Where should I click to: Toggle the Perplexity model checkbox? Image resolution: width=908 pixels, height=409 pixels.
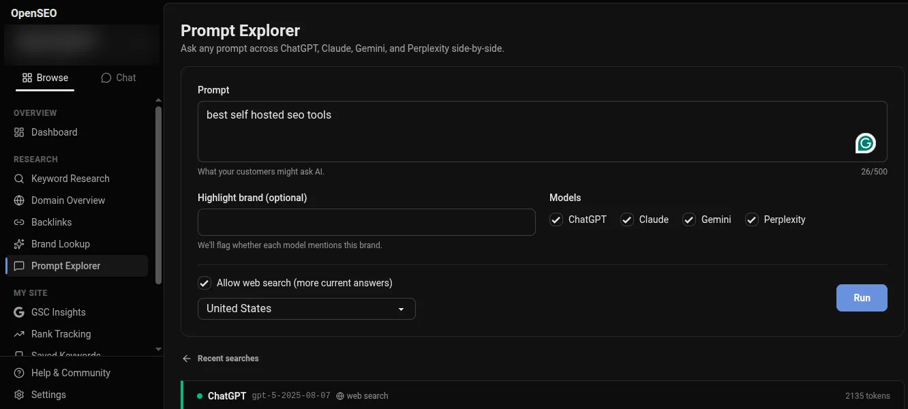point(752,219)
